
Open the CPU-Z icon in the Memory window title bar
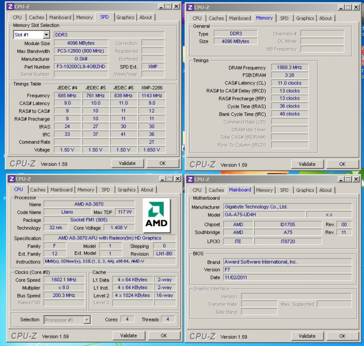pyautogui.click(x=190, y=7)
